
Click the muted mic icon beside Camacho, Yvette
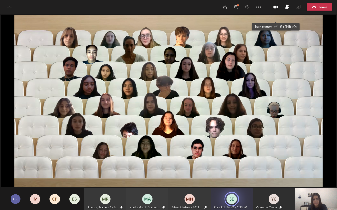point(281,207)
